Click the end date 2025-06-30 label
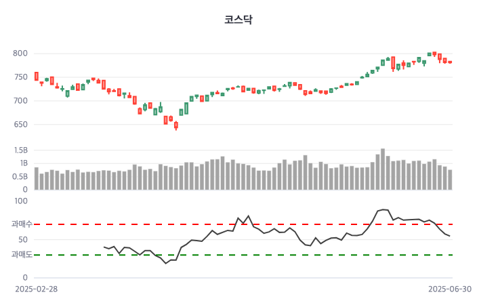Viewport: 477px width, 305px height. tap(449, 289)
